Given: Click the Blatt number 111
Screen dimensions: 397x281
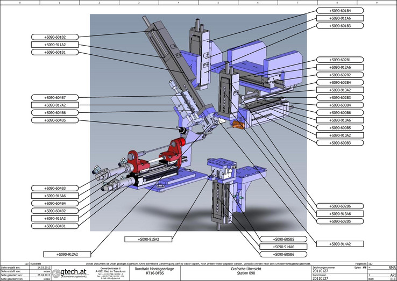Looking at the screenshot, I should click(393, 279).
